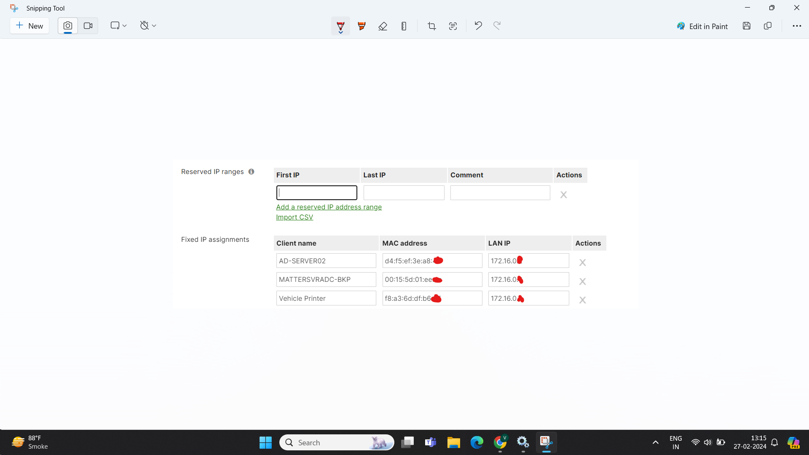
Task: Select the yellow highlighter tool icon
Action: 361,26
